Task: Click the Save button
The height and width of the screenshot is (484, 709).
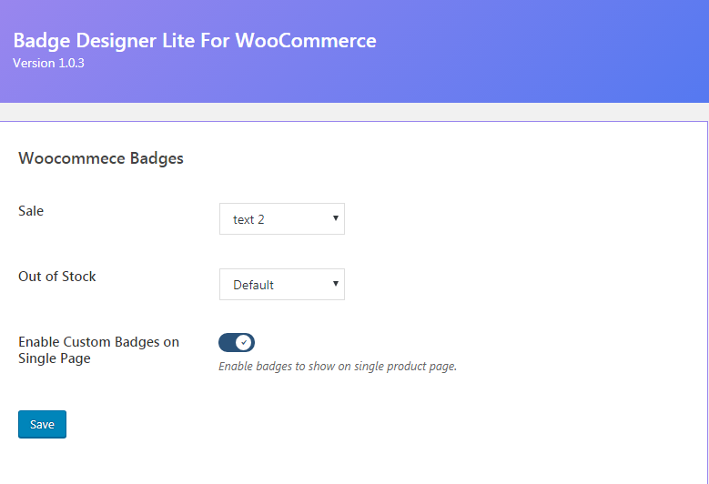Action: coord(42,424)
